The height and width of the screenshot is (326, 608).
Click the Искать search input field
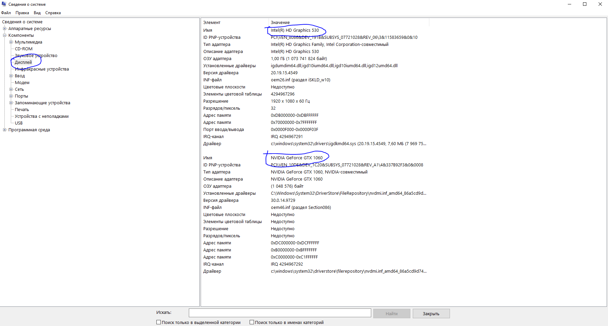point(280,313)
